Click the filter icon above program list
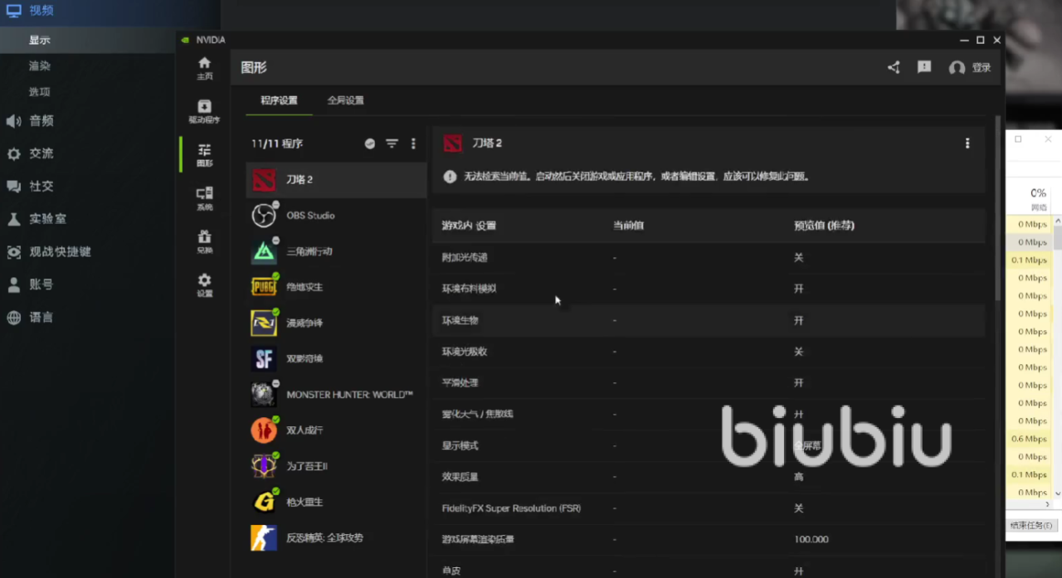Viewport: 1062px width, 578px height. pyautogui.click(x=392, y=143)
